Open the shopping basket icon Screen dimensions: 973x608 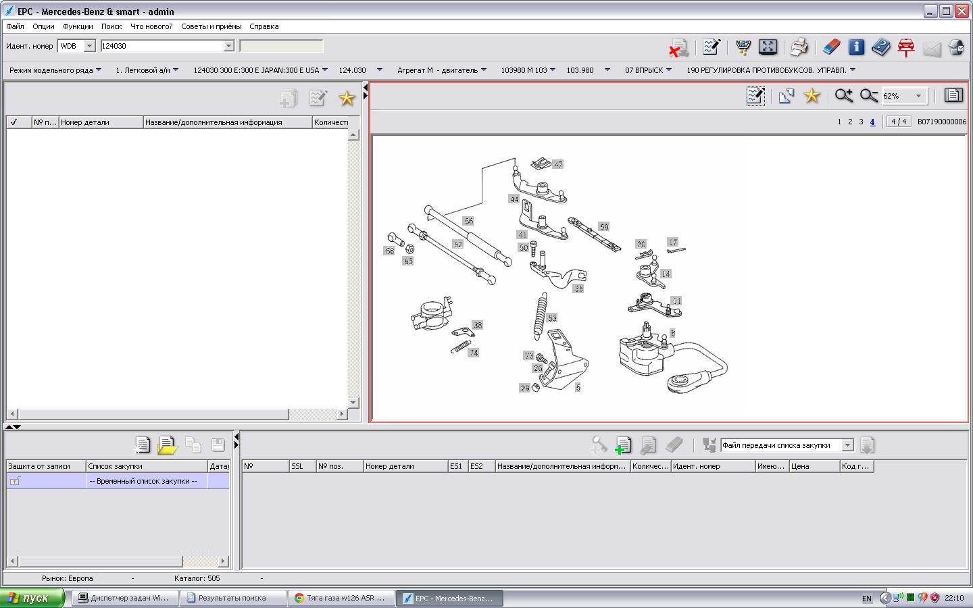click(x=743, y=47)
